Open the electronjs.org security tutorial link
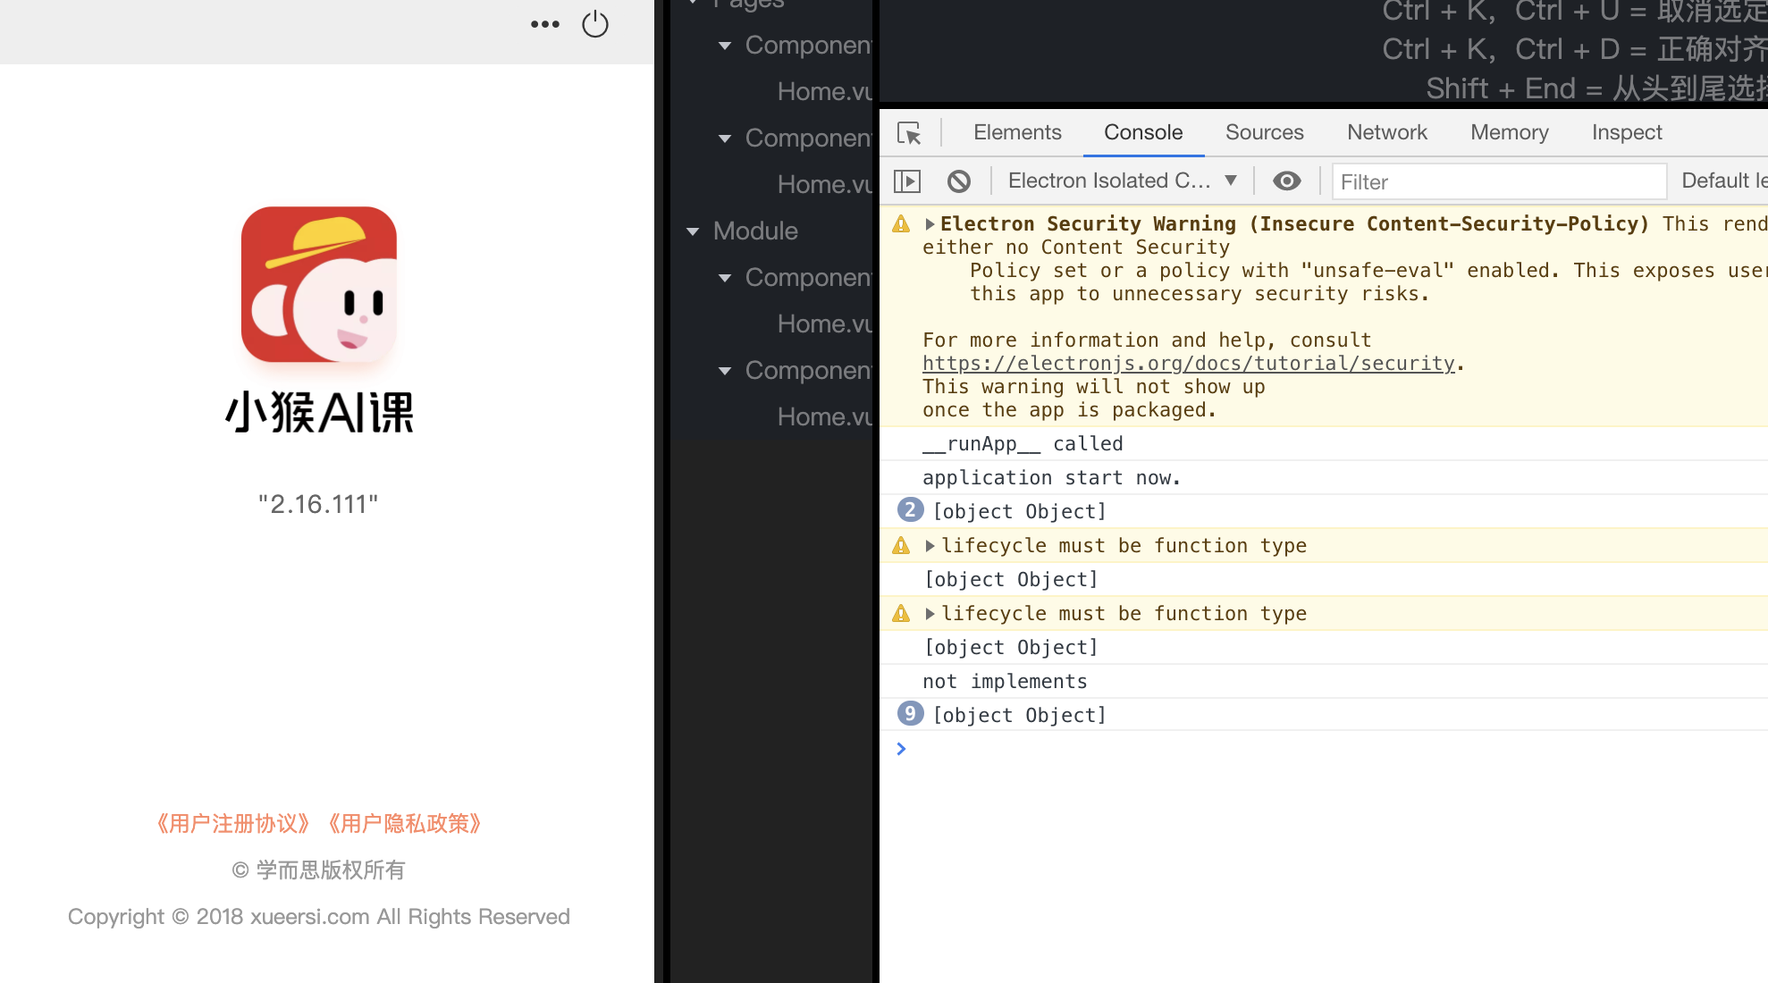Image resolution: width=1768 pixels, height=983 pixels. [1188, 364]
